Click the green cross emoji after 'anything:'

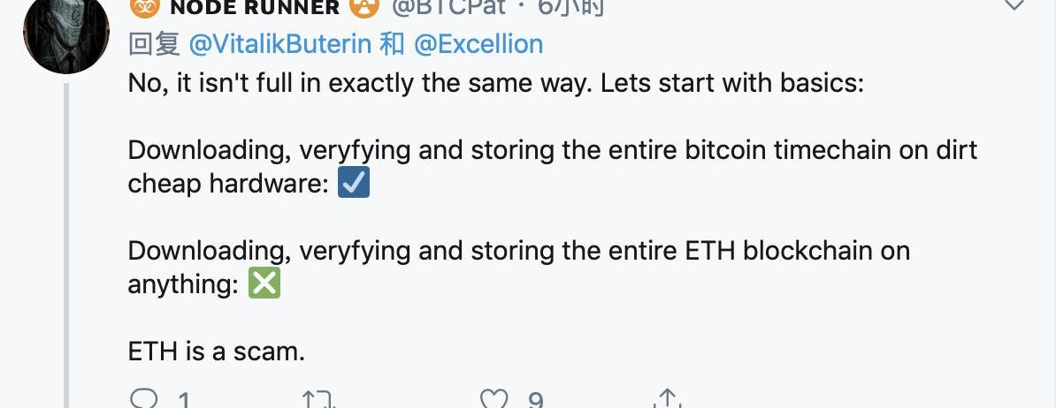pos(264,283)
